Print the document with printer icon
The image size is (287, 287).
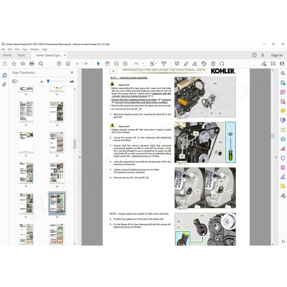coord(32,64)
